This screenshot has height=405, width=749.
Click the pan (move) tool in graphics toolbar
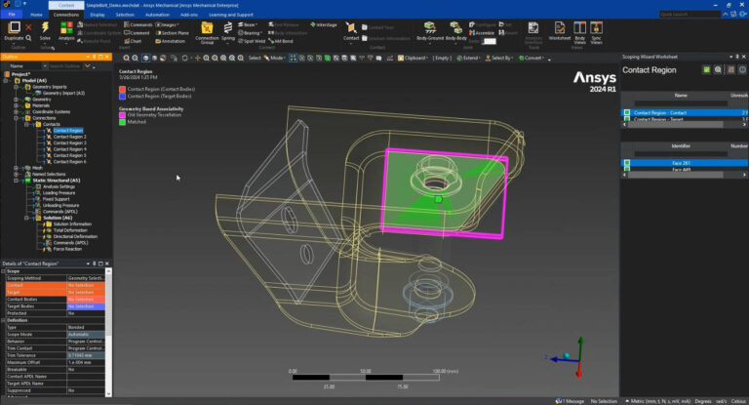pos(197,58)
